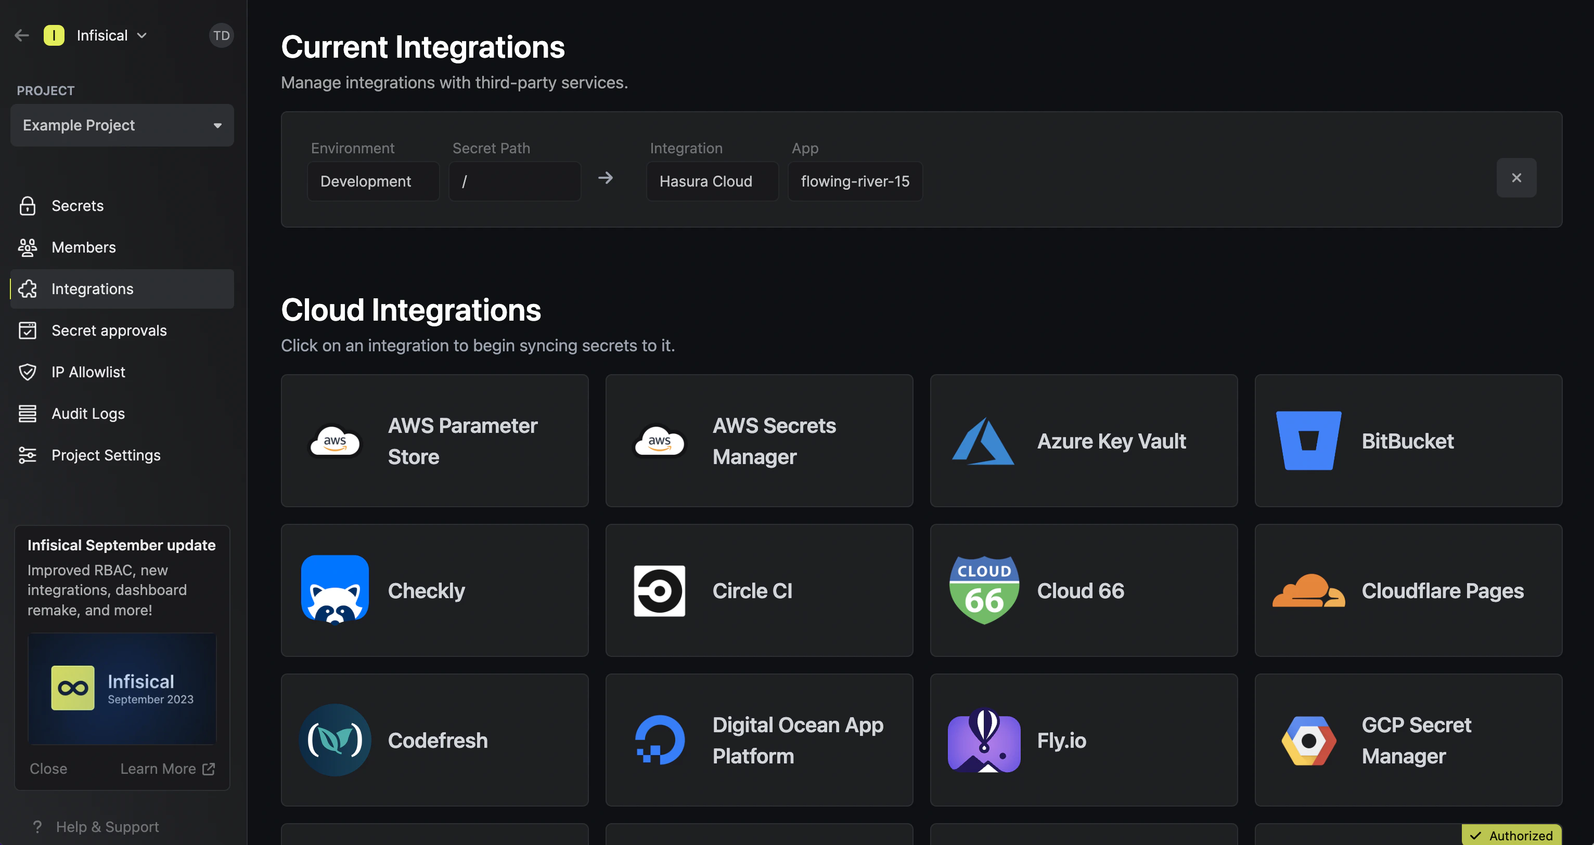Close the September update notice
Screen dimensions: 1594x845
tap(48, 769)
